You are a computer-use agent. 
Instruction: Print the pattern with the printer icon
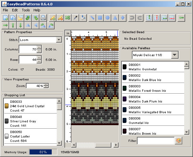tap(43, 18)
